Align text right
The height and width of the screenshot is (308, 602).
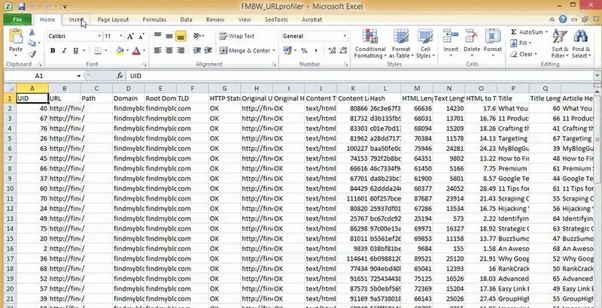[x=181, y=50]
